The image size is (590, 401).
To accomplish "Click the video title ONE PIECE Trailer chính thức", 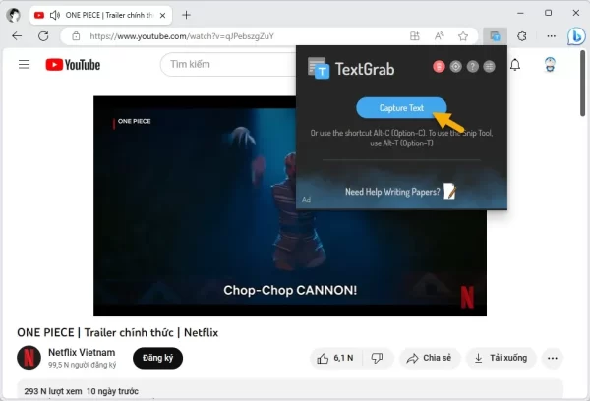I will point(117,332).
